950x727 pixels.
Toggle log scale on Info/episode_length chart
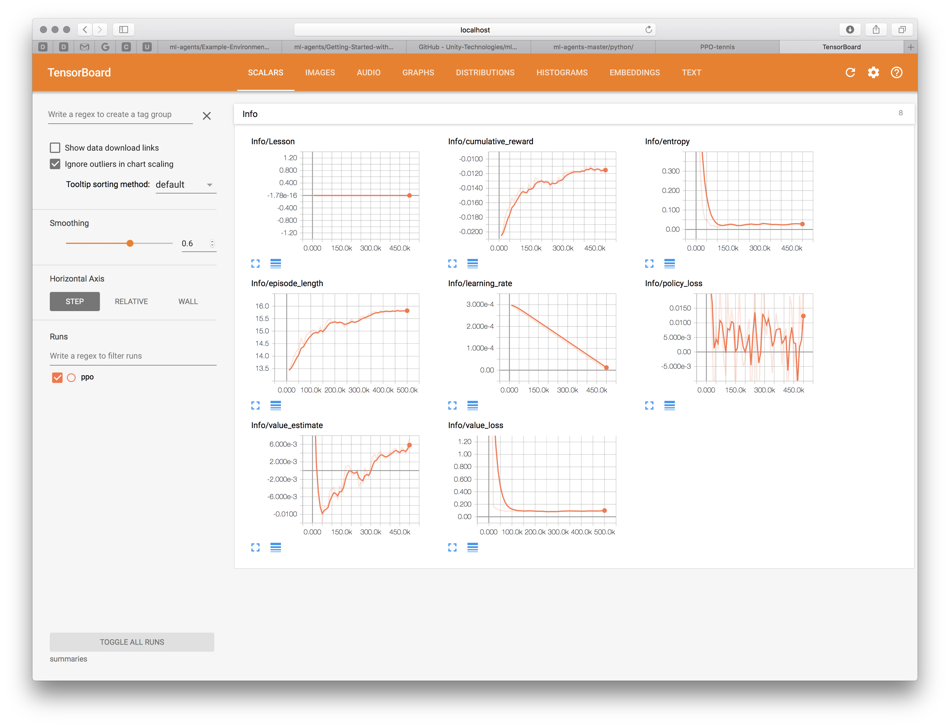[275, 405]
